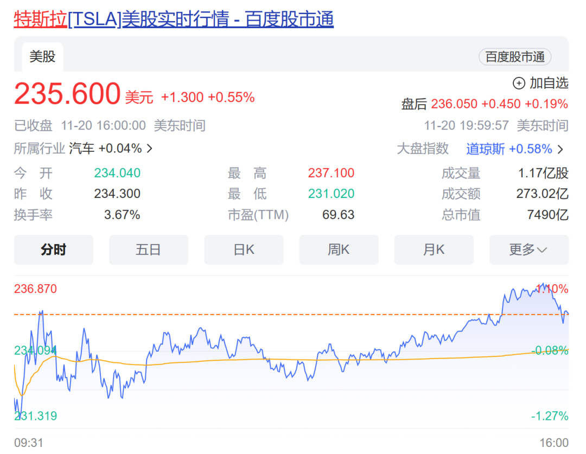Click the 市盈(TTM) label

tap(258, 215)
